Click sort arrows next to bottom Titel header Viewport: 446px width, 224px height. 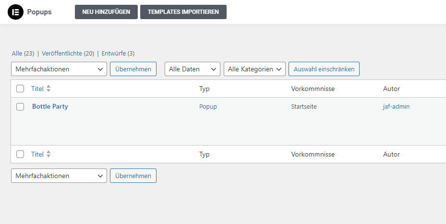48,154
